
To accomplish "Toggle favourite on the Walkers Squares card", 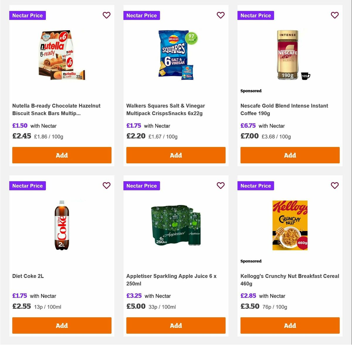I will (221, 15).
